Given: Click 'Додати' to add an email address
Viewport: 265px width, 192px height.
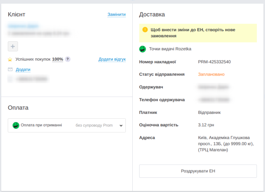Looking at the screenshot, I should tap(23, 69).
